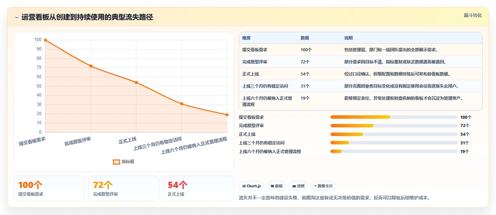Click the 提交看板需求 progress bar
496x215 pixels.
(394, 117)
